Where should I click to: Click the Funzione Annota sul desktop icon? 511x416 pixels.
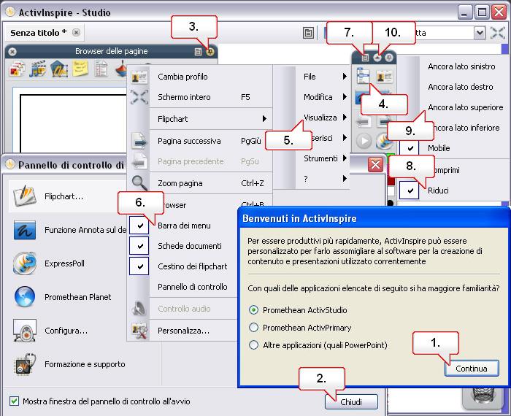point(25,230)
